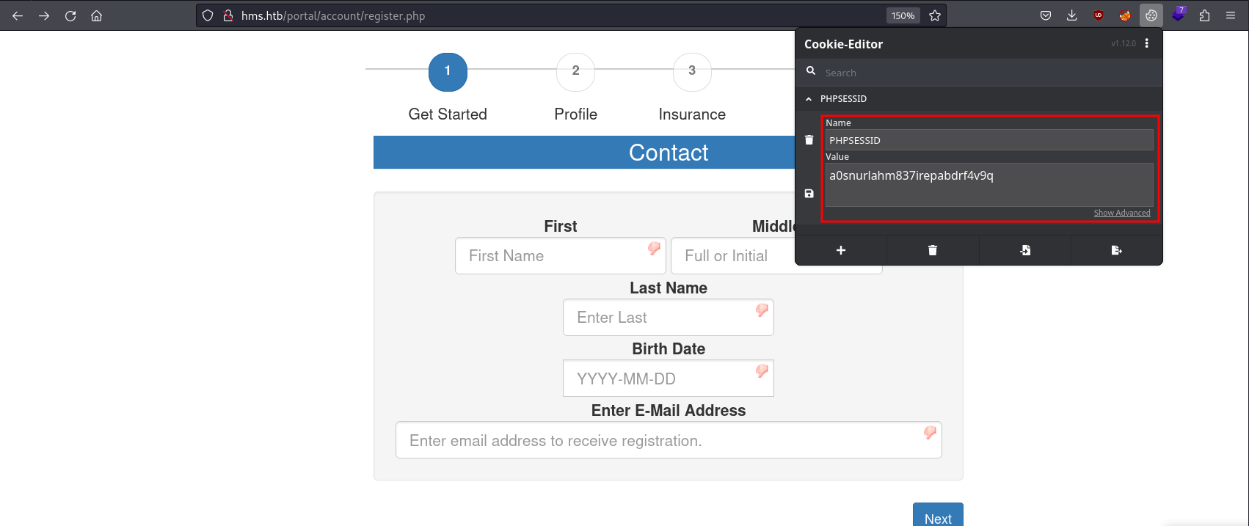Screen dimensions: 1249x526
Task: Open the Firefox hamburger menu
Action: (x=1231, y=15)
